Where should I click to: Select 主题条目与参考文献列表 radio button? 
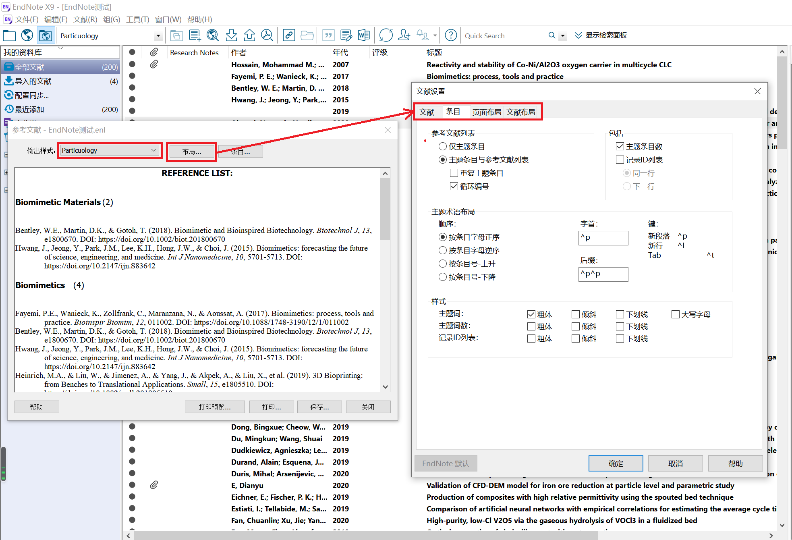[443, 160]
